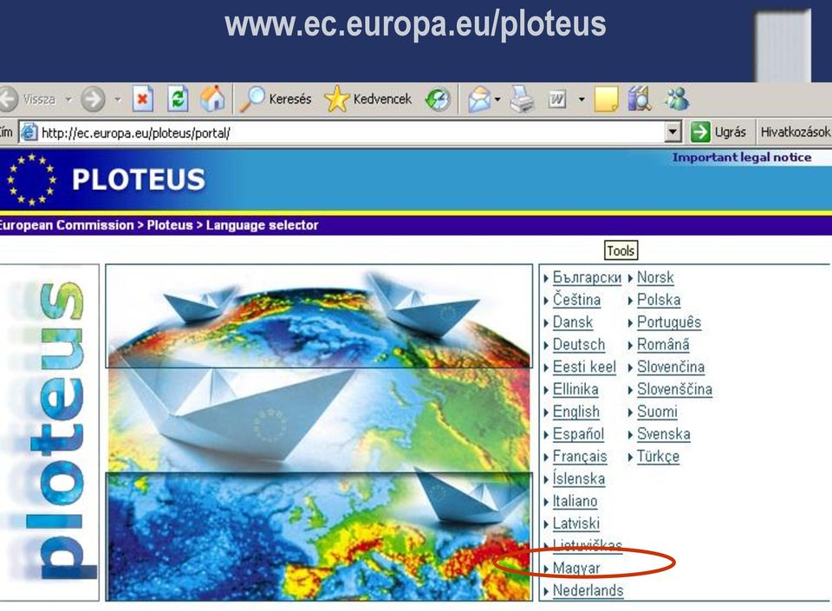
Task: Switch the site to English
Action: 576,412
